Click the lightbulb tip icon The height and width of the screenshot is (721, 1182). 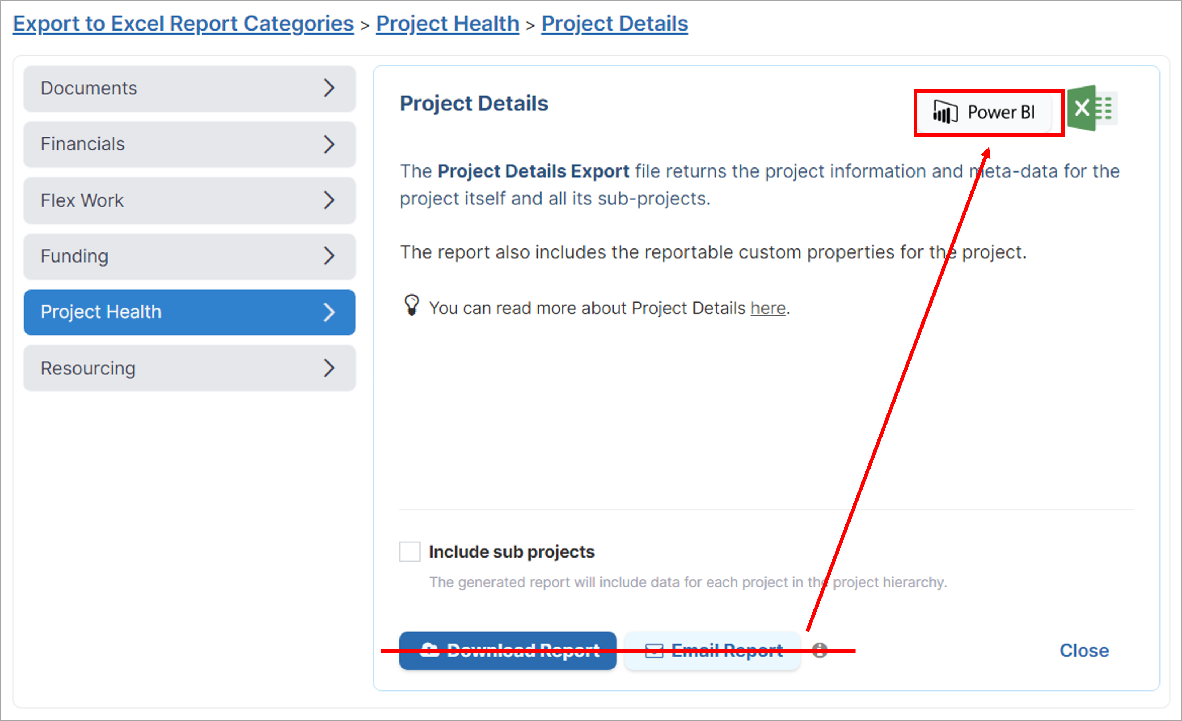411,305
